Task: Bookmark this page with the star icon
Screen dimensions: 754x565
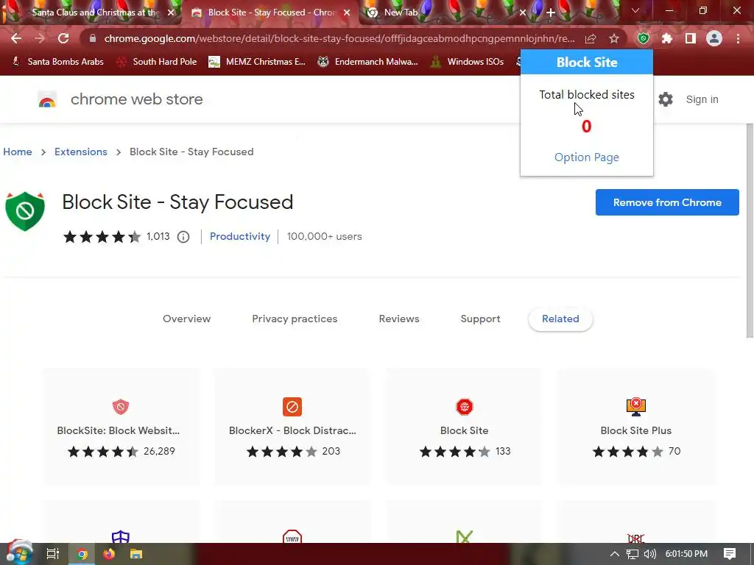Action: [614, 38]
